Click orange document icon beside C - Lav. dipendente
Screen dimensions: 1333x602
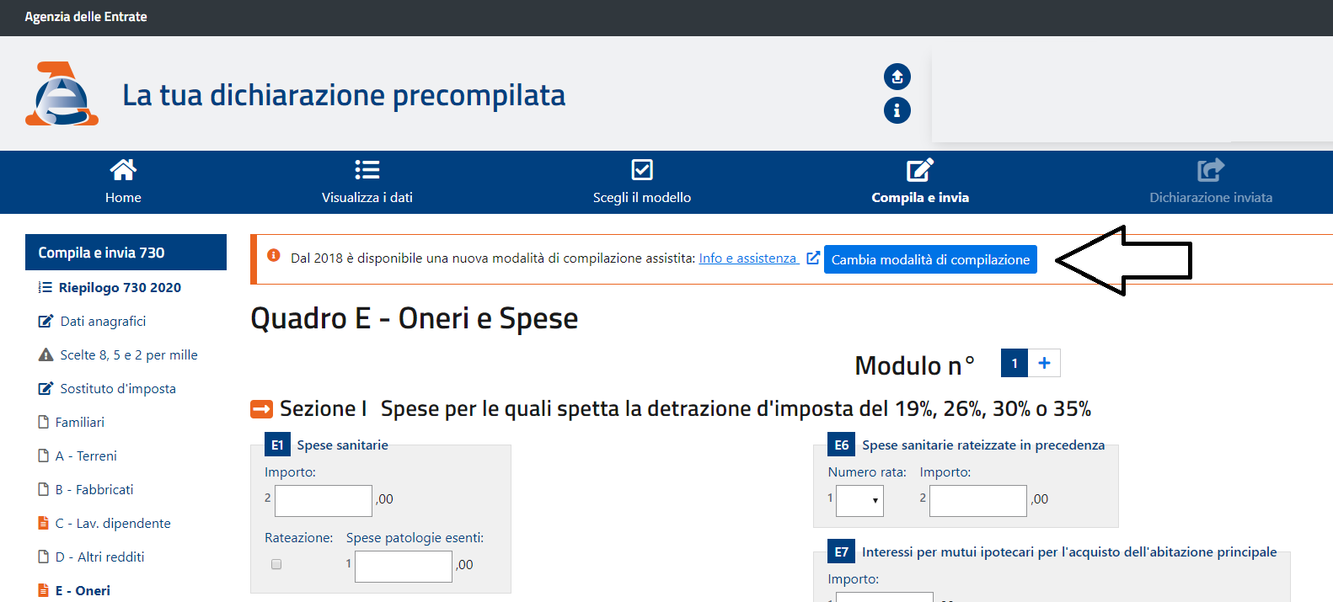44,523
